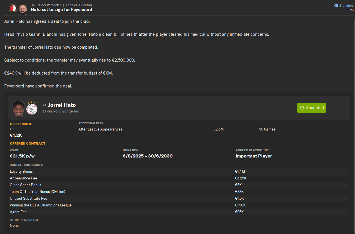Select '19 year-old wonderkid' description
The image size is (355, 234).
(61, 111)
